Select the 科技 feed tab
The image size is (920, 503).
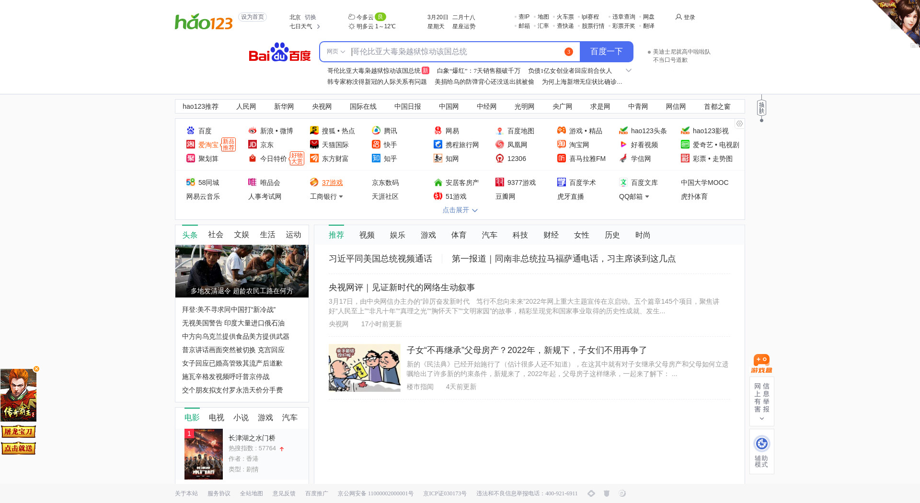[x=520, y=235]
